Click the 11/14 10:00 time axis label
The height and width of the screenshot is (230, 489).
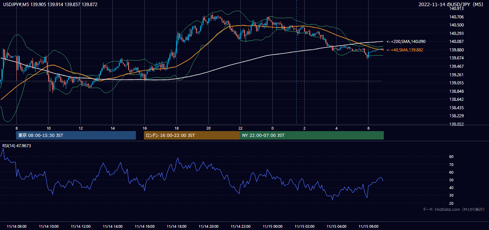coord(49,227)
